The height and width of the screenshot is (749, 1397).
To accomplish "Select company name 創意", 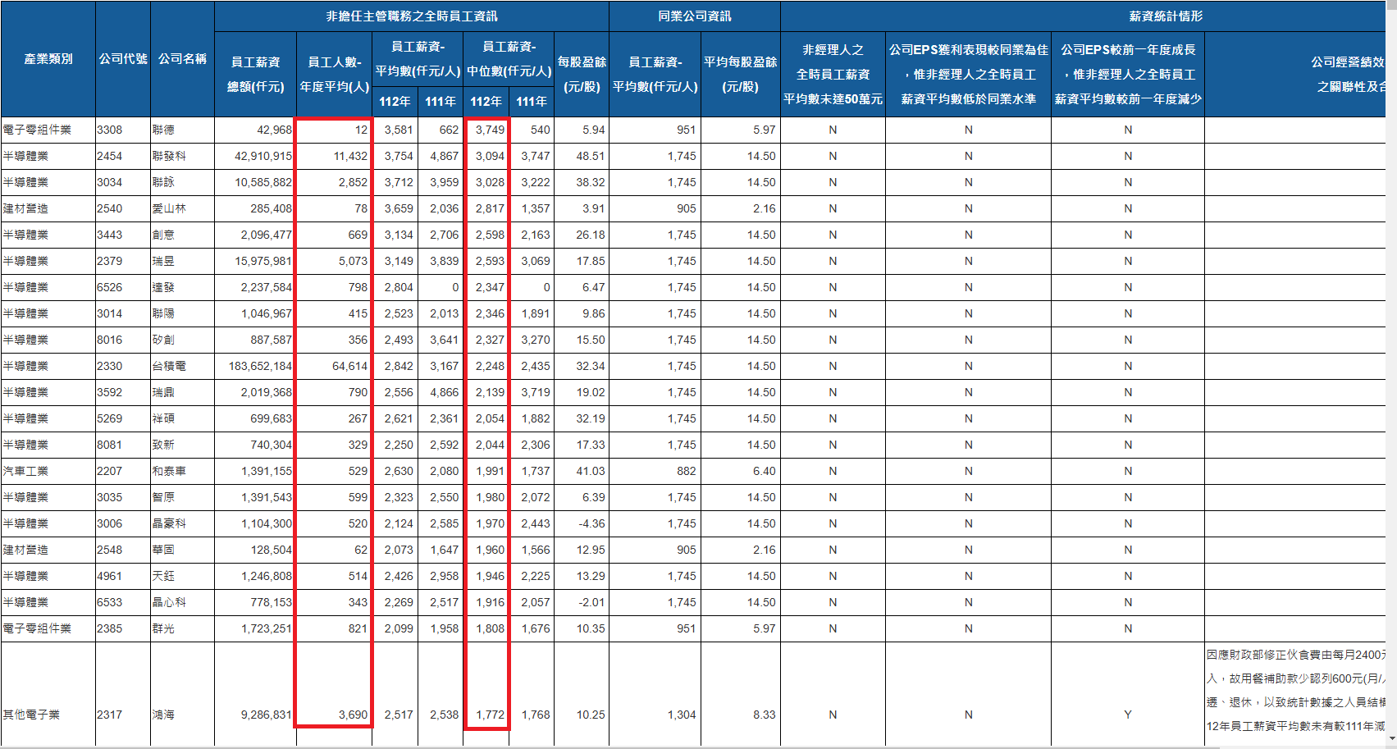I will (163, 235).
